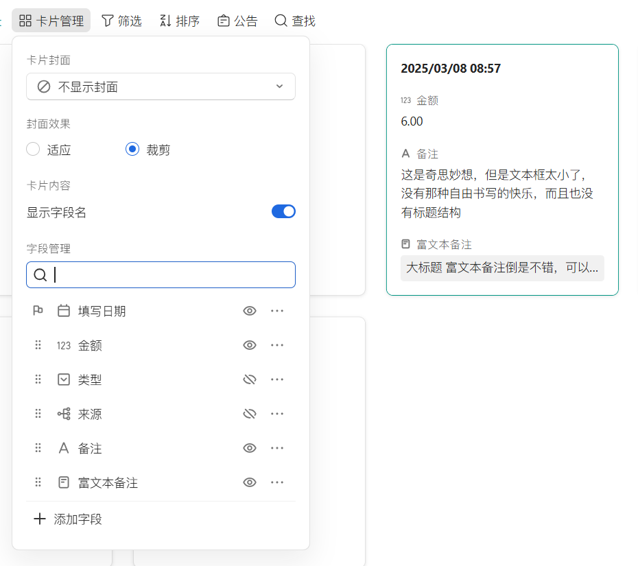Click the plus icon for 添加字段
The image size is (638, 566).
(x=40, y=519)
